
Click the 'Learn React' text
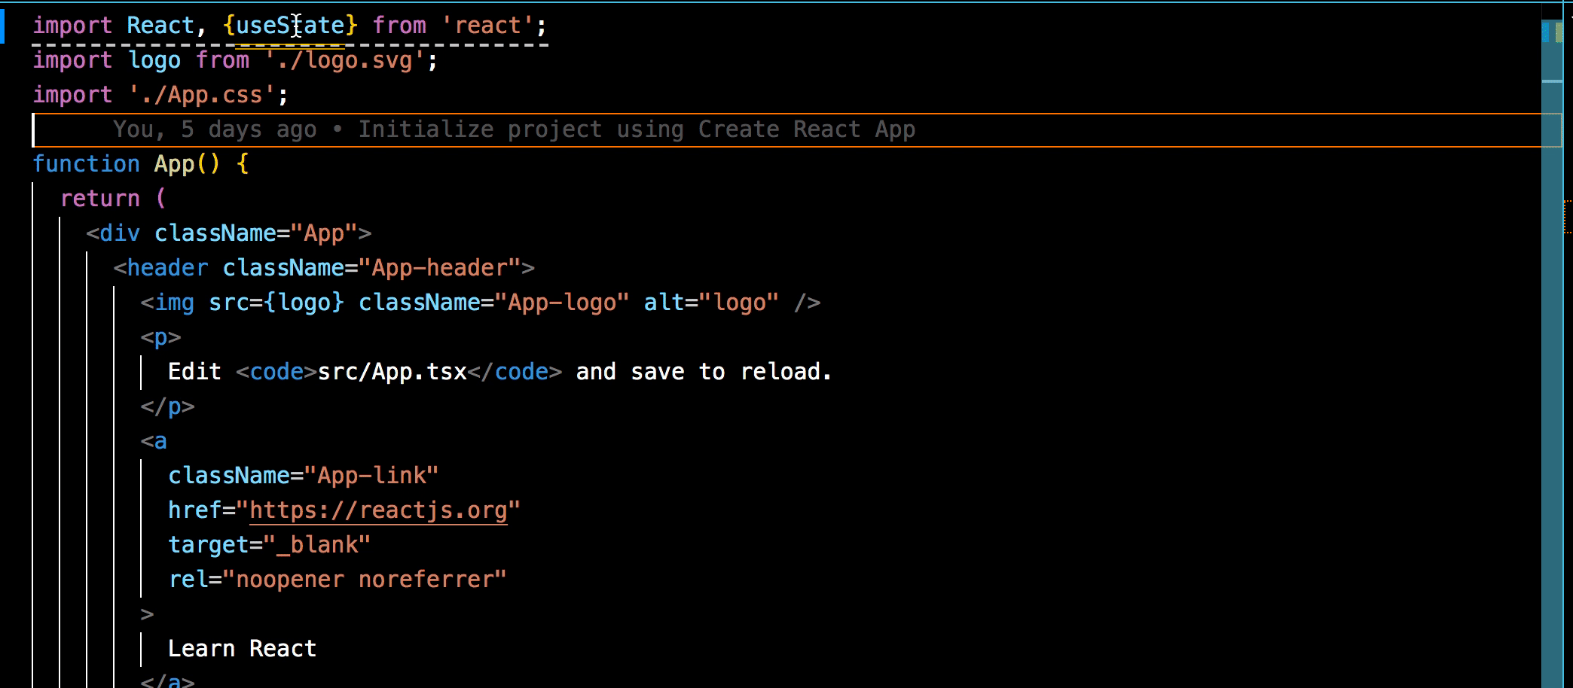(242, 648)
